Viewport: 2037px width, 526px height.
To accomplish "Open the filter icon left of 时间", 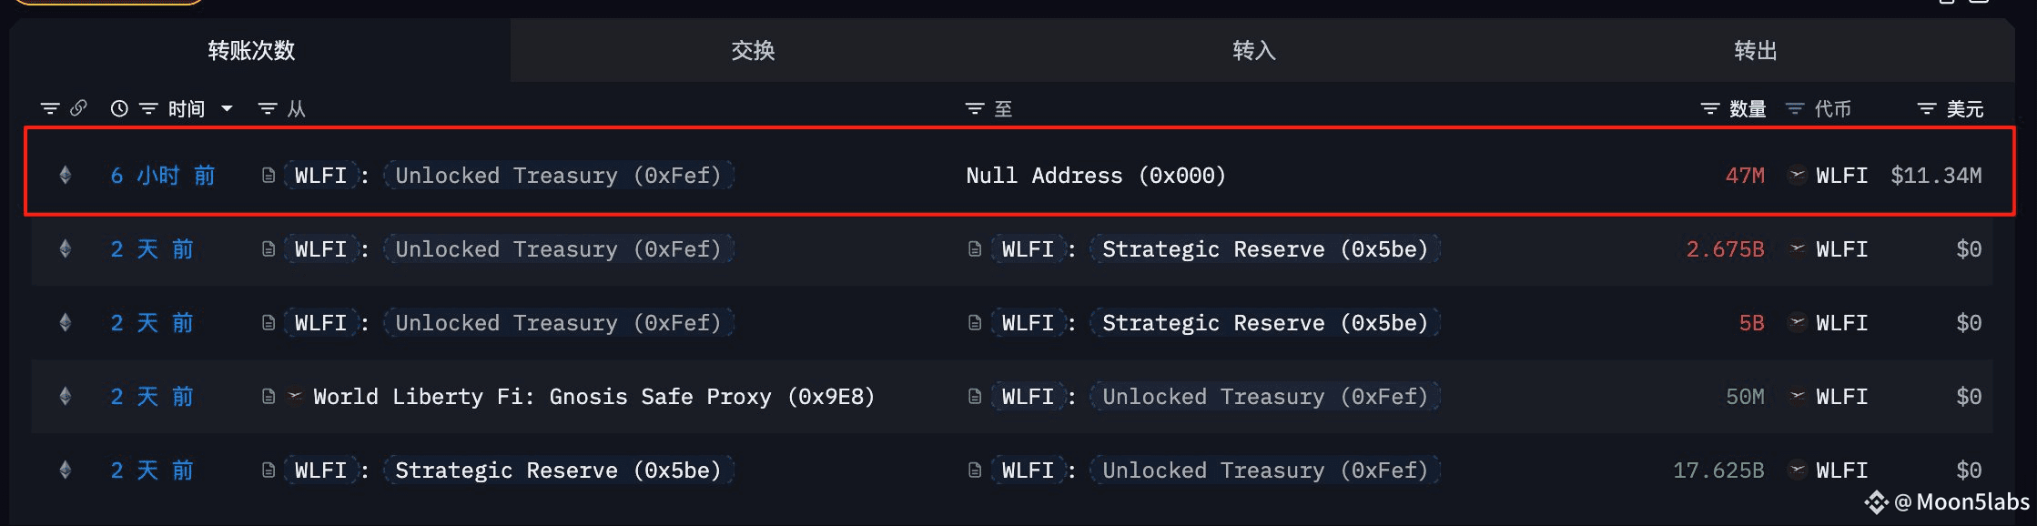I will (148, 109).
